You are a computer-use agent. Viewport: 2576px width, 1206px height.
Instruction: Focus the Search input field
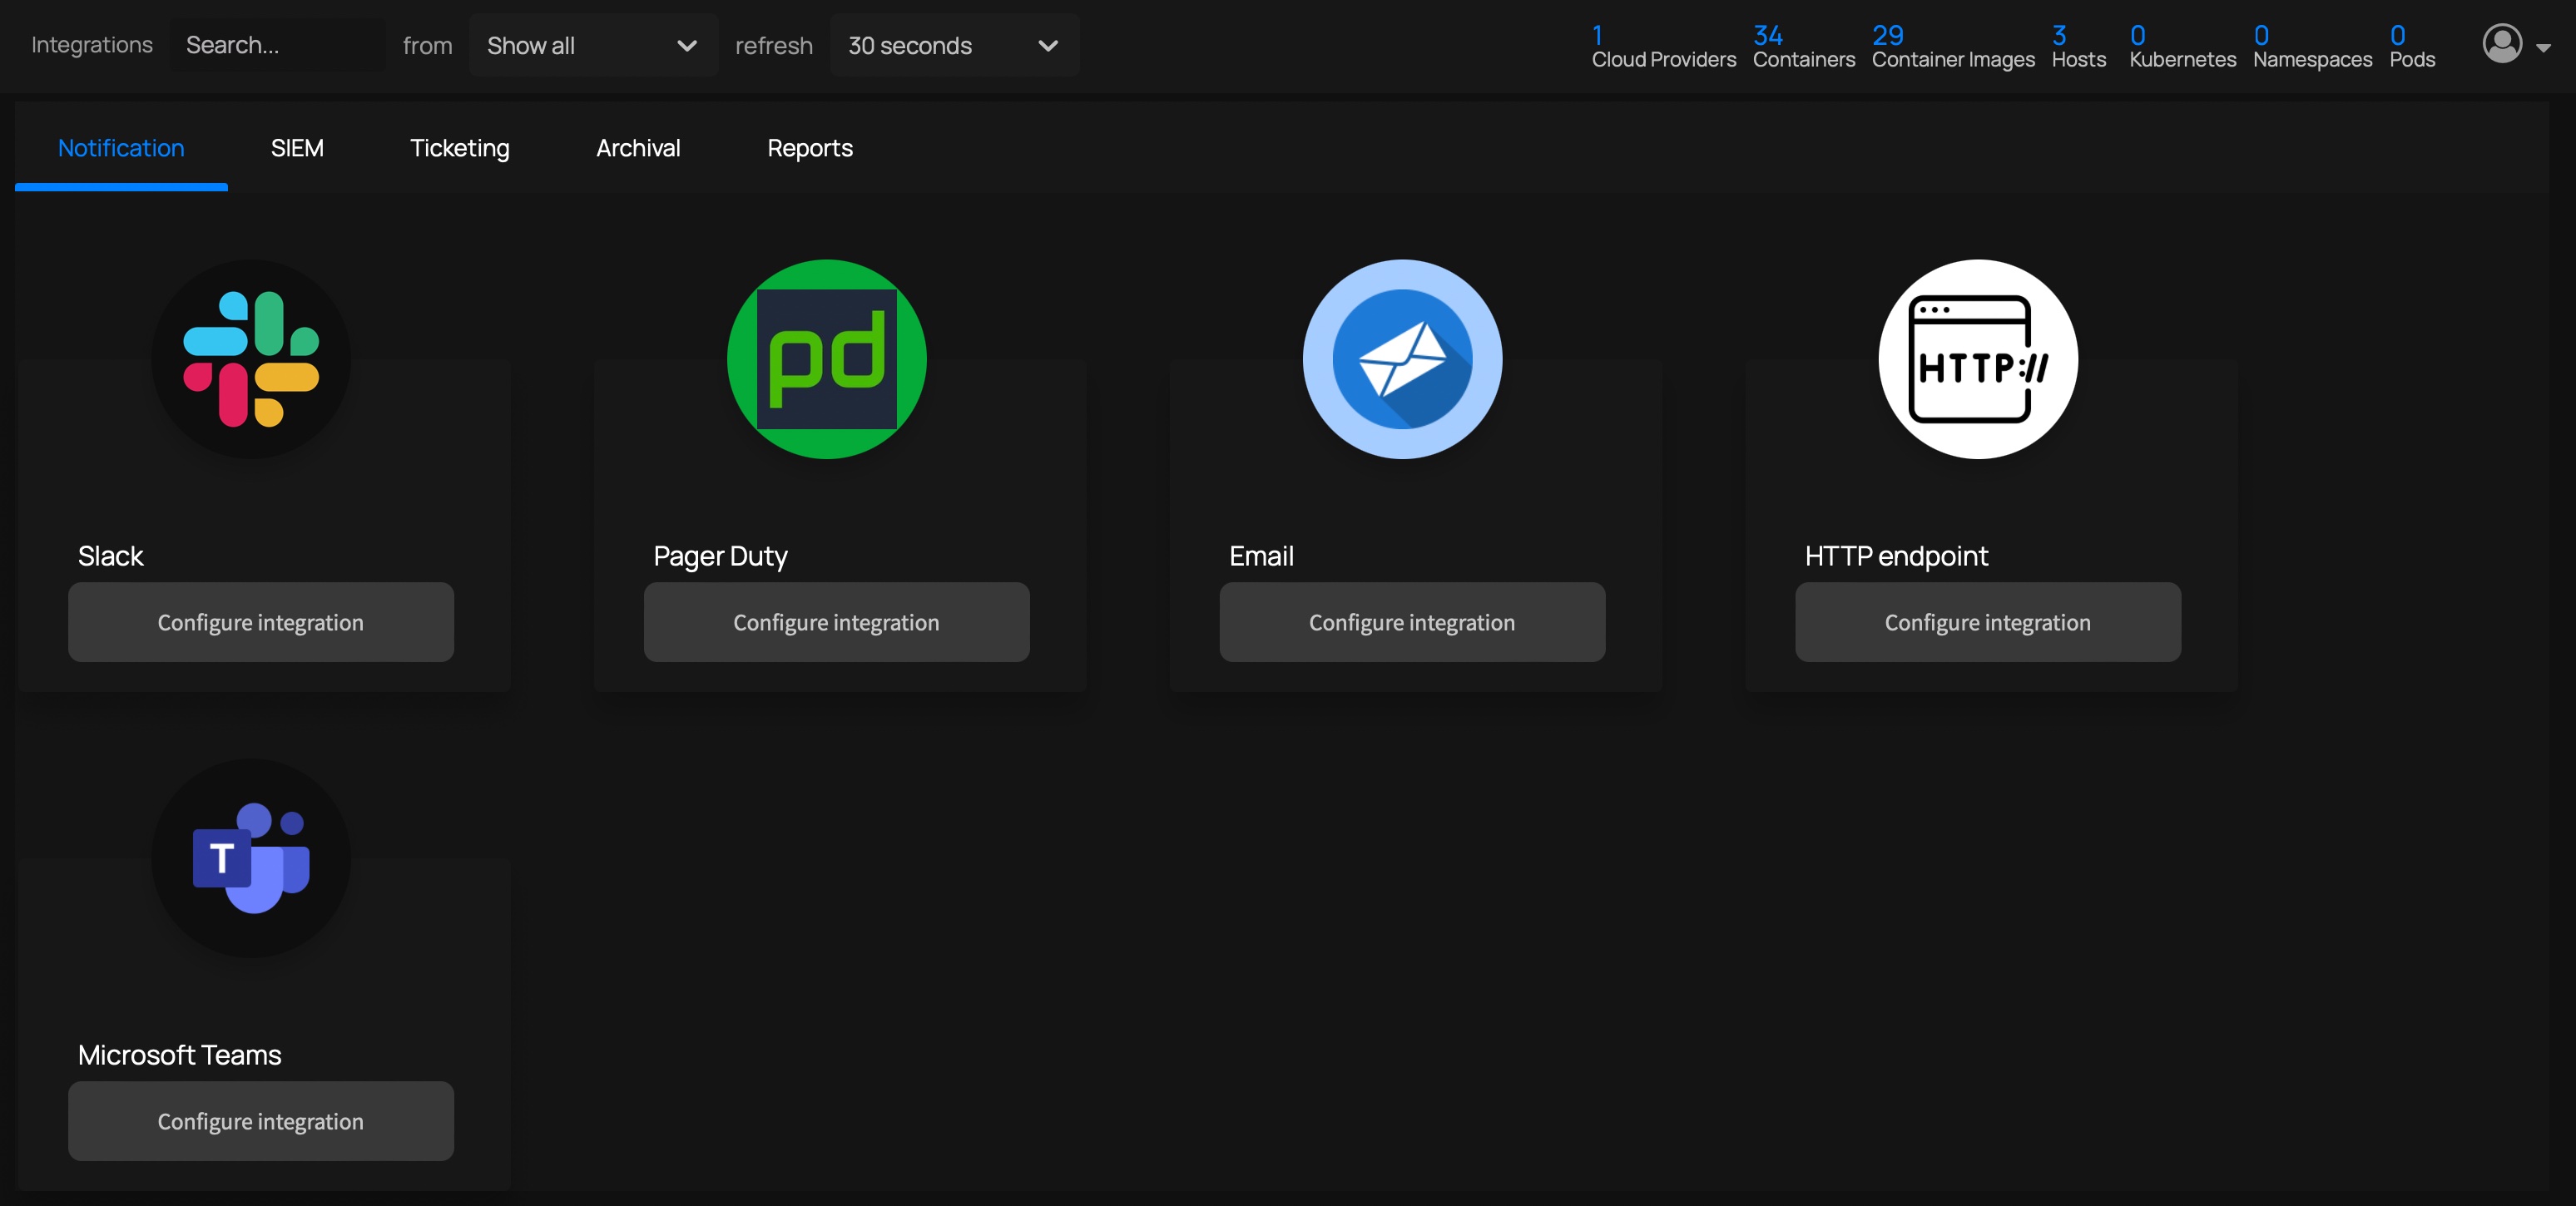pyautogui.click(x=277, y=45)
